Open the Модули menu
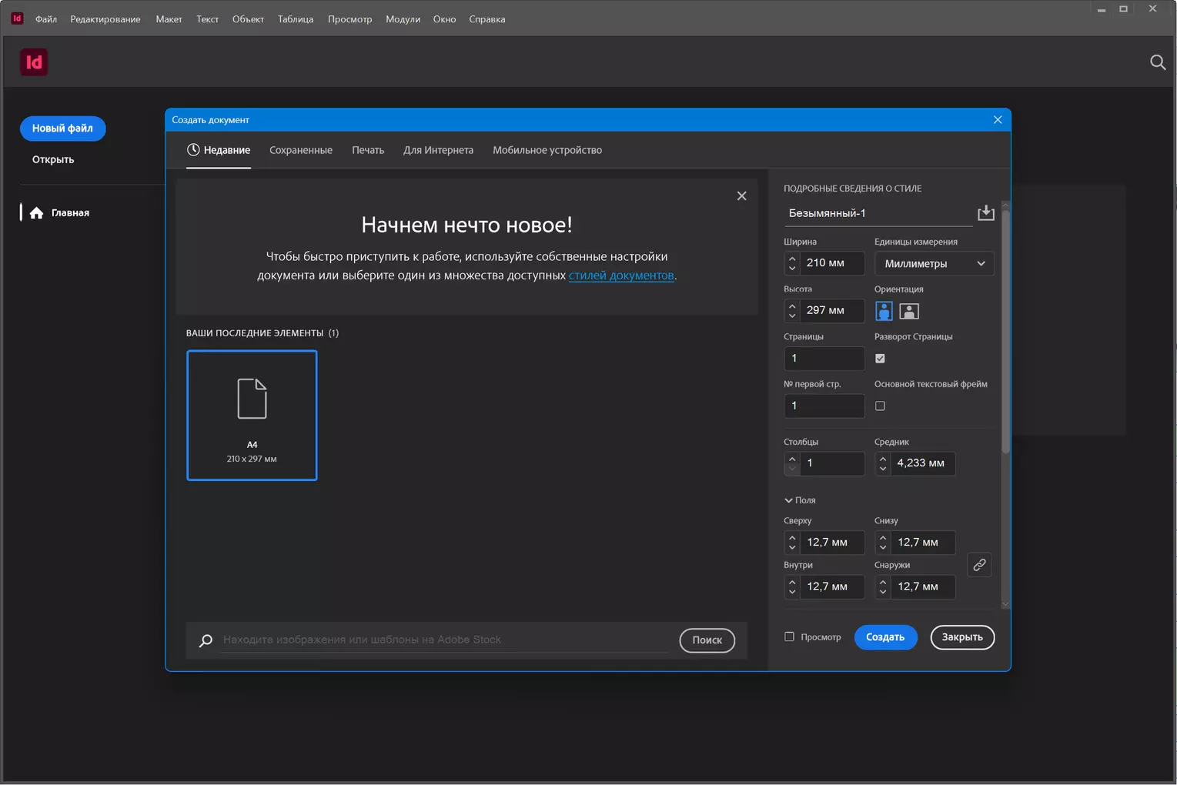 click(x=403, y=19)
